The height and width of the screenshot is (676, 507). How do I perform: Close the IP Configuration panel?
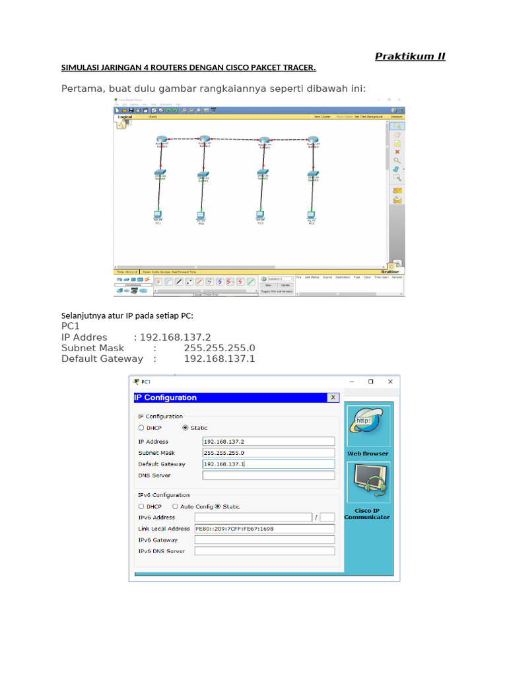[x=333, y=397]
